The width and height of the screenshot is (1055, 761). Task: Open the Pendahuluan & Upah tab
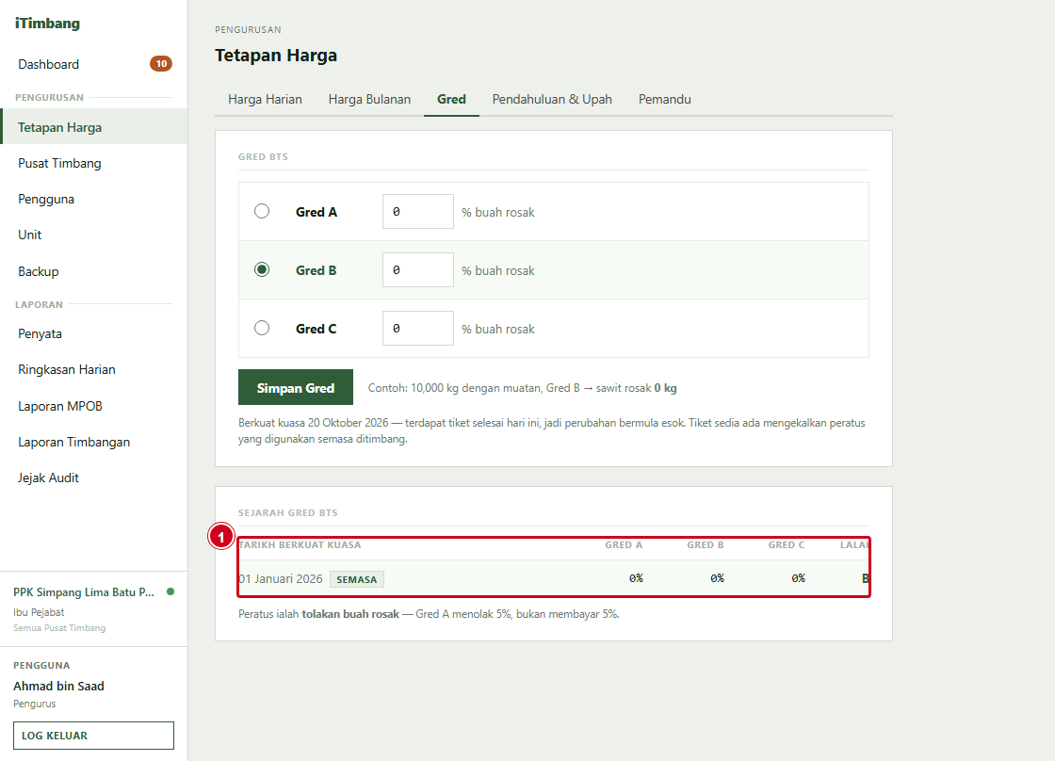(552, 99)
